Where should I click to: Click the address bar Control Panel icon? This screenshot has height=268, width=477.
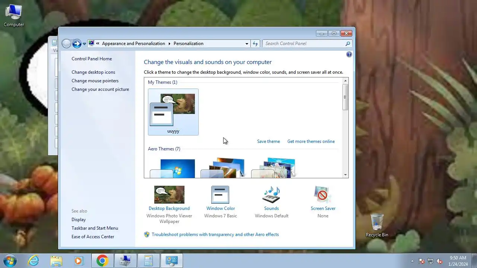point(92,44)
